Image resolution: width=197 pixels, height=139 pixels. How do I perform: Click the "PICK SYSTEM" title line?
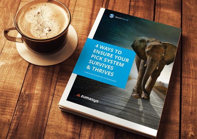click(107, 61)
